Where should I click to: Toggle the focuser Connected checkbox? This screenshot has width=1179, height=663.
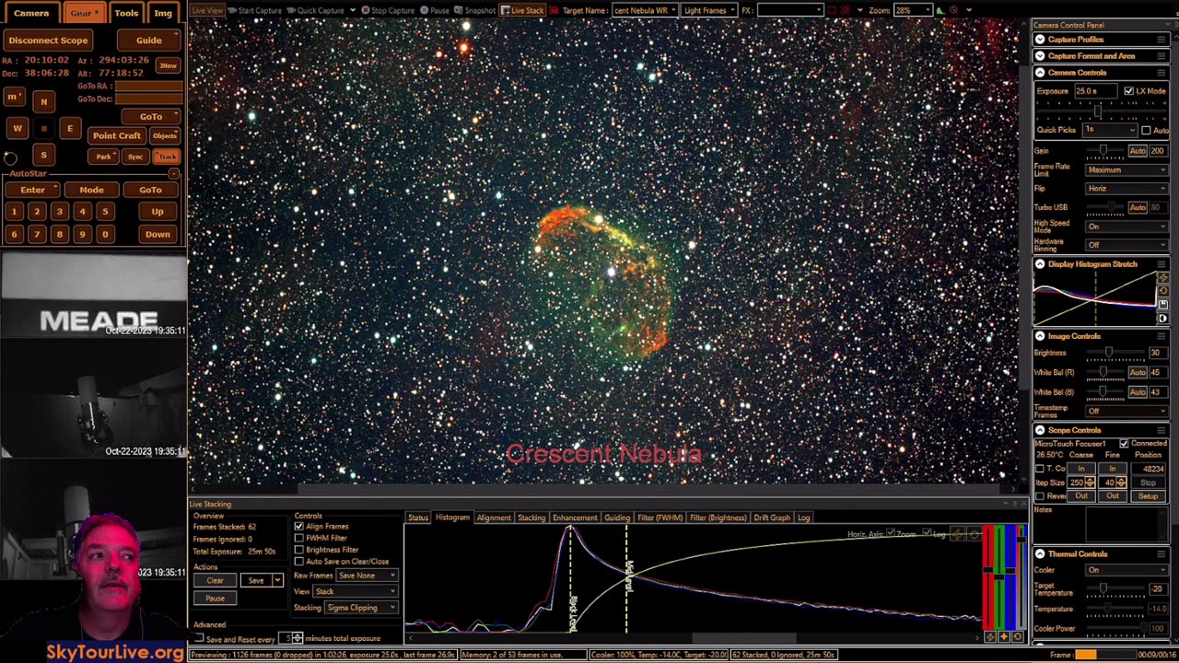pyautogui.click(x=1124, y=444)
